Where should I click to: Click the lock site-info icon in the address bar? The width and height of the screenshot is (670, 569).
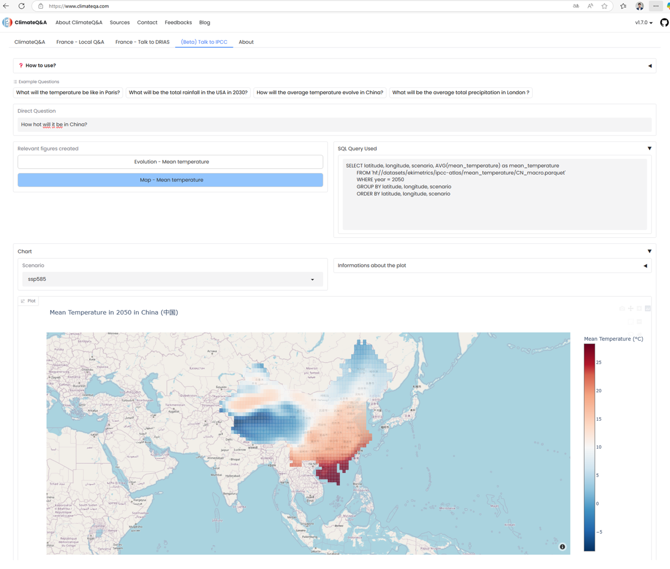tap(41, 6)
